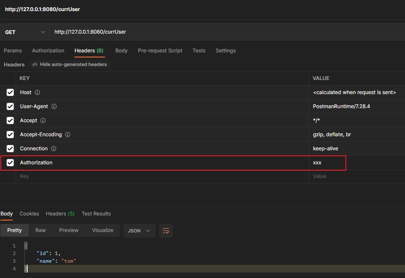Open the response Headers (5) tab
Screen dimensions: 405x278
coord(60,214)
